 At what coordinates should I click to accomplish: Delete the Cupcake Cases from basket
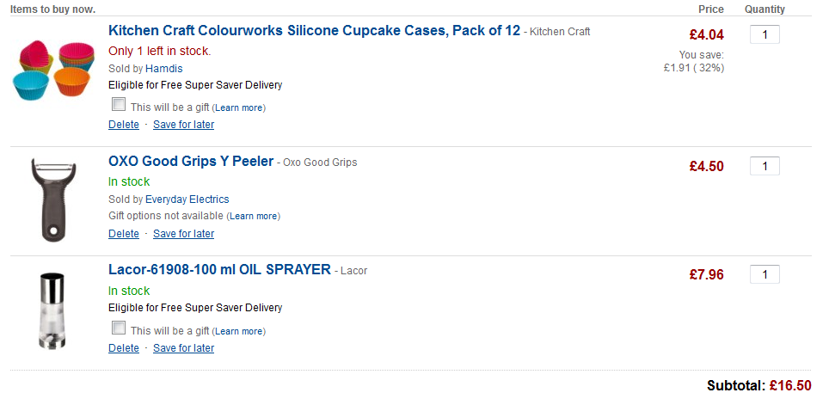pos(124,125)
